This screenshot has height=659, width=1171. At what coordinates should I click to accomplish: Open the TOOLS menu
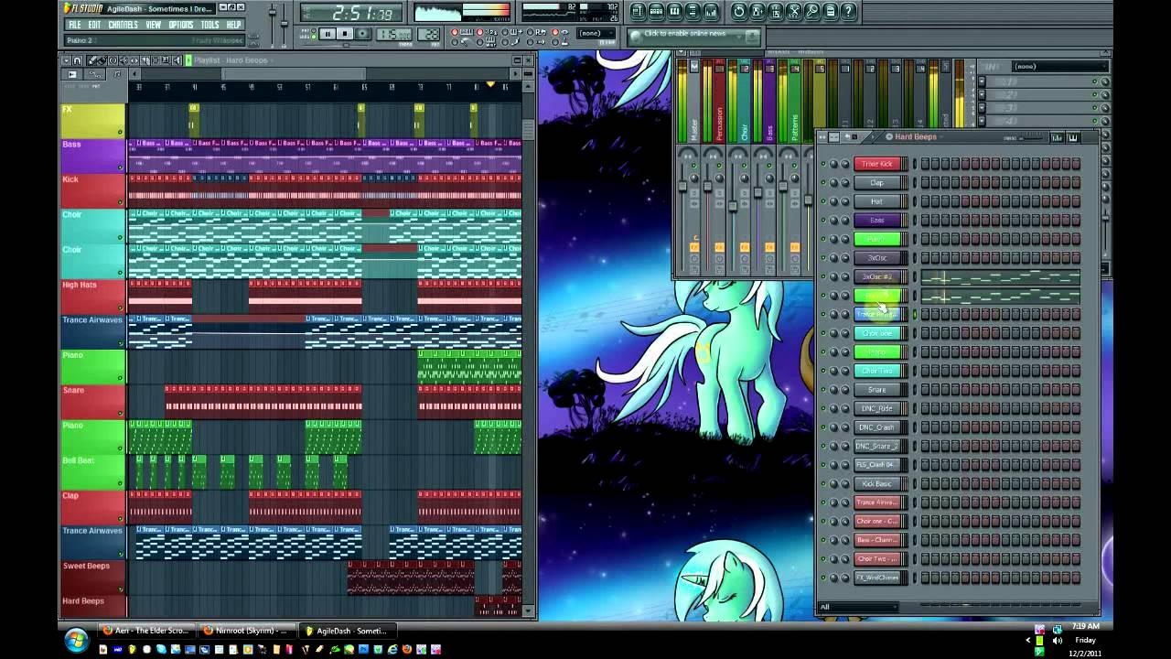(209, 25)
